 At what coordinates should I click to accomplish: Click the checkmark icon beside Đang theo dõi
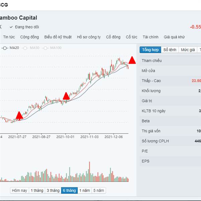11,27
